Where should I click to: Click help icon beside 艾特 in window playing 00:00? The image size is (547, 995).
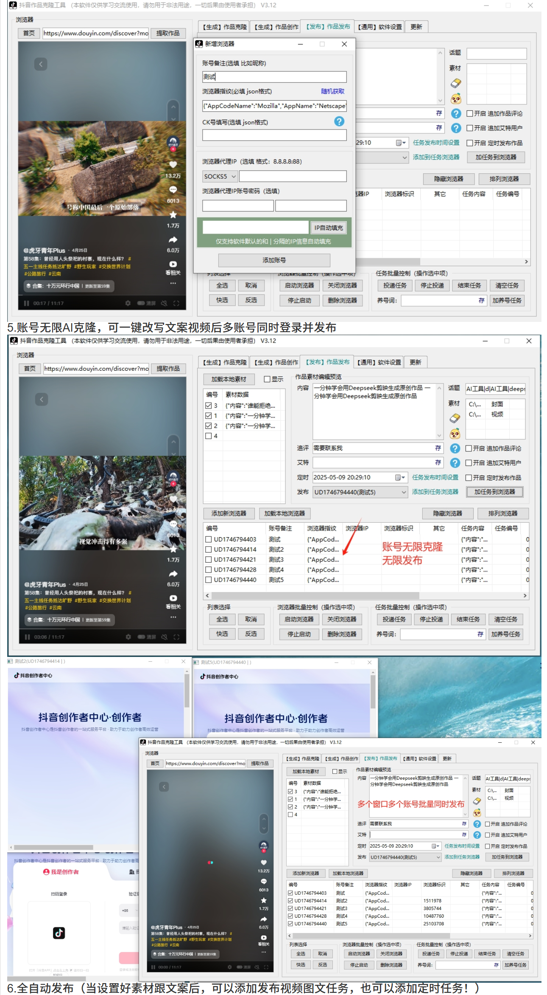pyautogui.click(x=477, y=835)
